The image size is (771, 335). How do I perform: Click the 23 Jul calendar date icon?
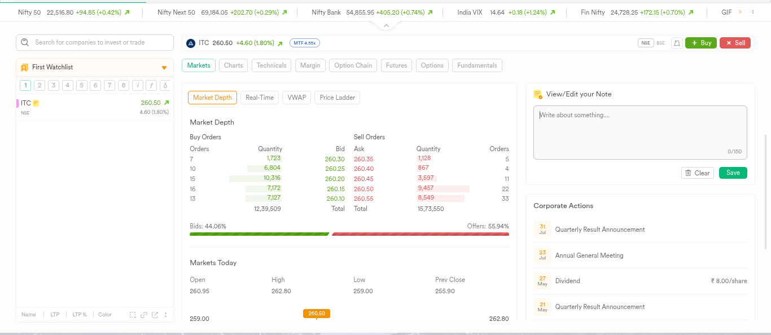coord(542,255)
